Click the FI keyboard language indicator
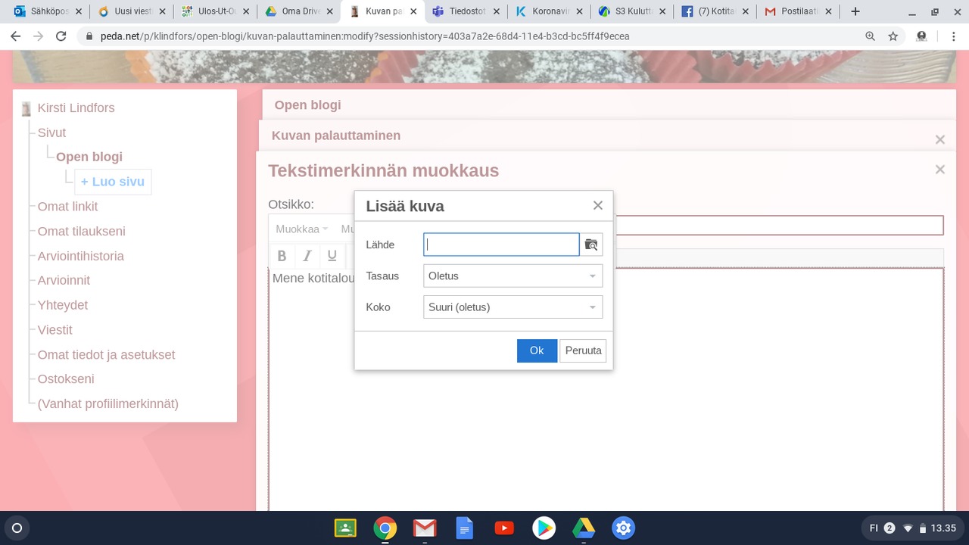Viewport: 969px width, 545px height. tap(874, 528)
